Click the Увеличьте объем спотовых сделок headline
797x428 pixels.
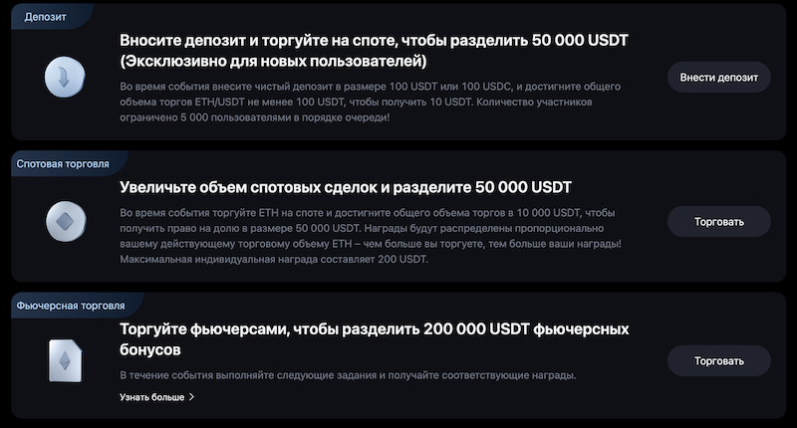tap(345, 187)
